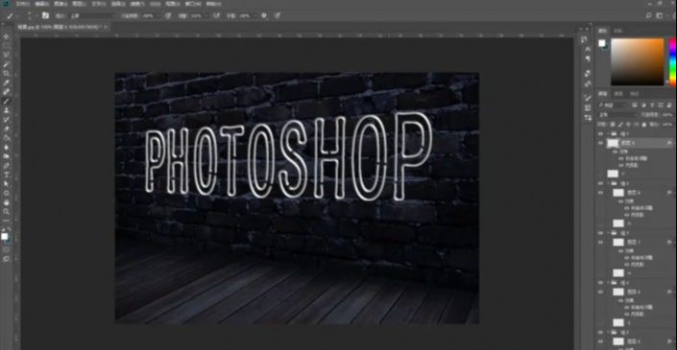The image size is (677, 350).
Task: Open the 3D menu
Action: [155, 4]
